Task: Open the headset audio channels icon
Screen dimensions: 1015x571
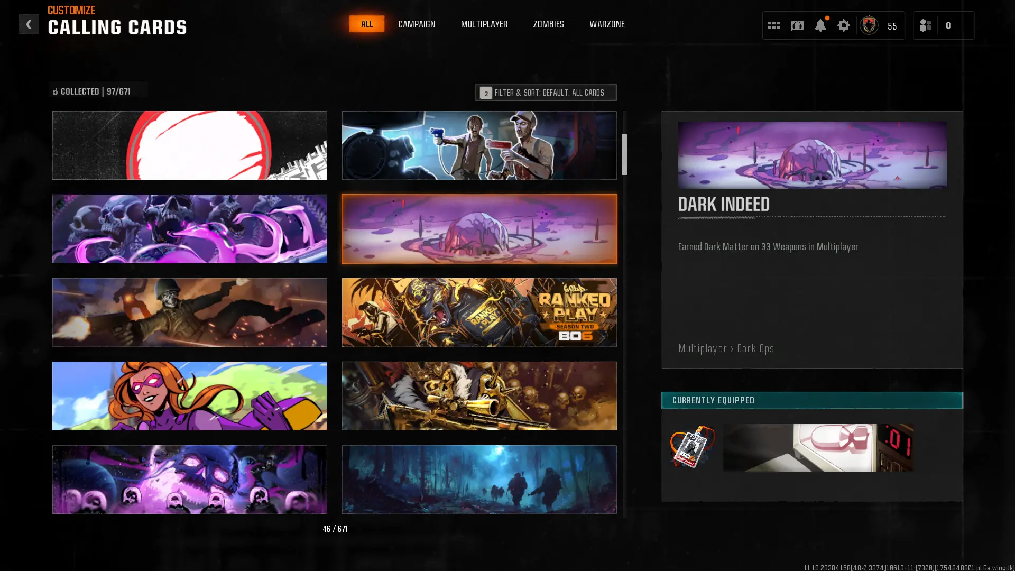Action: tap(797, 25)
